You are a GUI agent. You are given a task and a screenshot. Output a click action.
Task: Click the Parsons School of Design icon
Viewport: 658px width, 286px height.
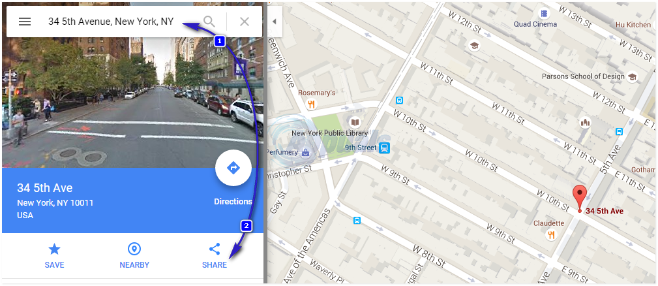click(632, 76)
